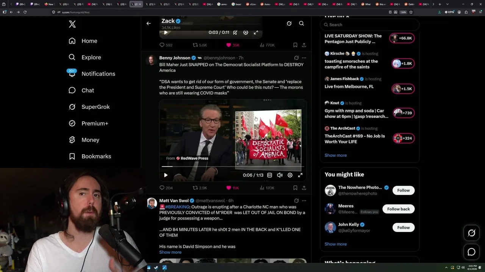The image size is (485, 272).
Task: Open Premium+ in sidebar
Action: pyautogui.click(x=88, y=124)
